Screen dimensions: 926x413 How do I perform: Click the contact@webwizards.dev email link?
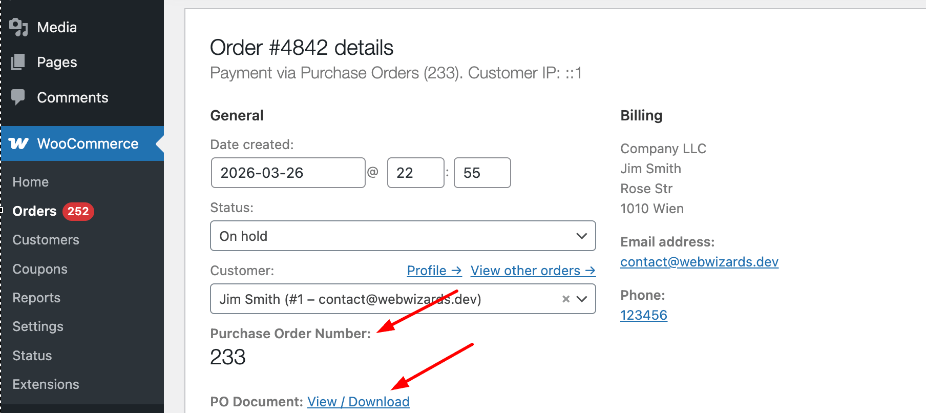coord(699,262)
